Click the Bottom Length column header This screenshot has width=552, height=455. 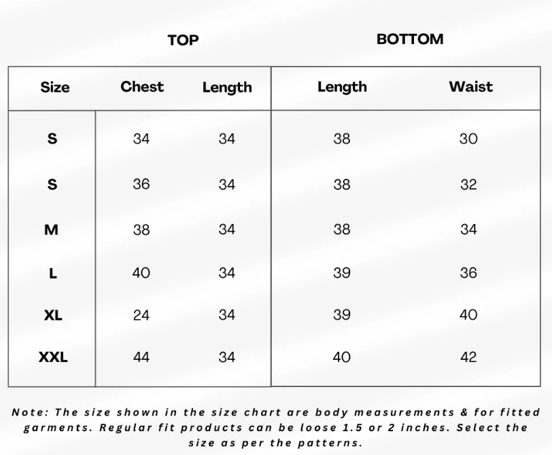[x=342, y=87]
